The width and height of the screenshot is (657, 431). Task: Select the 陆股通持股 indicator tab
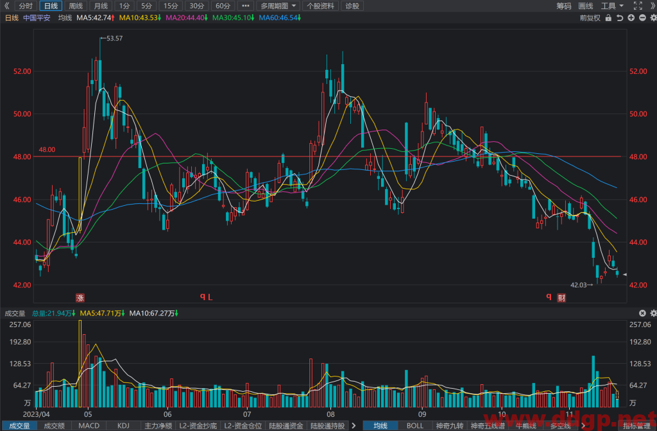tap(328, 426)
